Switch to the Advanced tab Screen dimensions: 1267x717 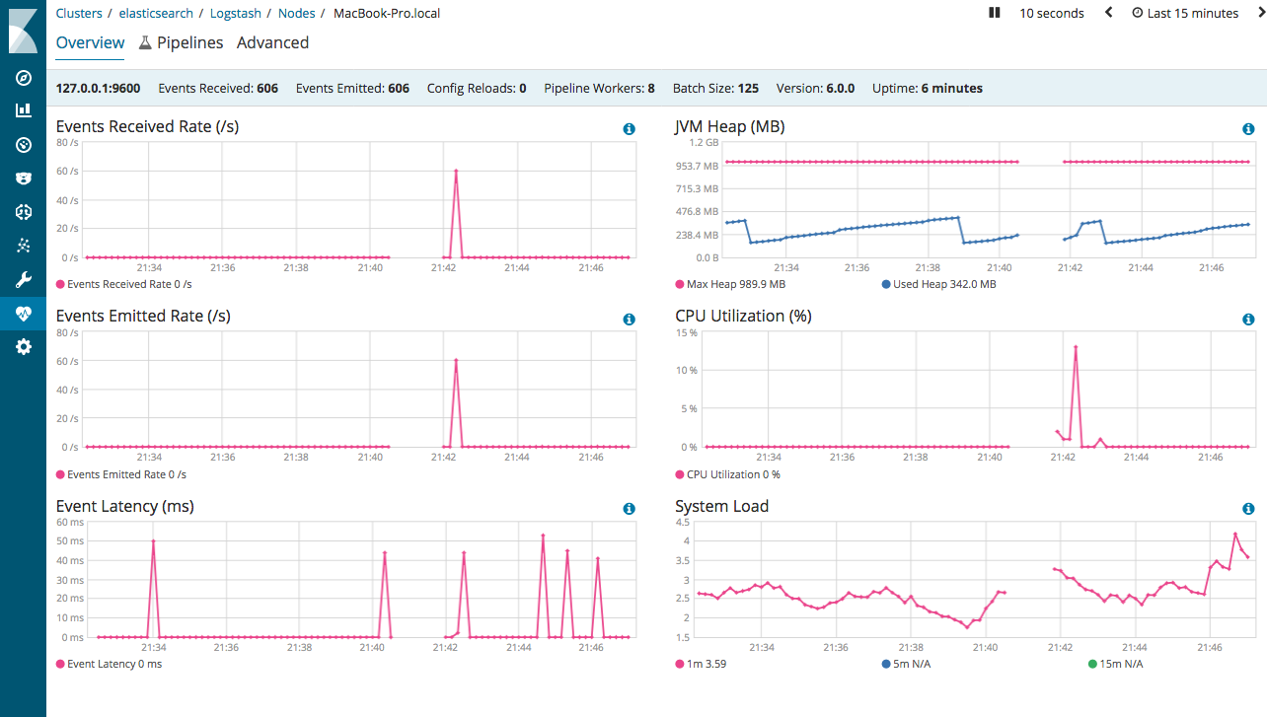click(x=272, y=42)
